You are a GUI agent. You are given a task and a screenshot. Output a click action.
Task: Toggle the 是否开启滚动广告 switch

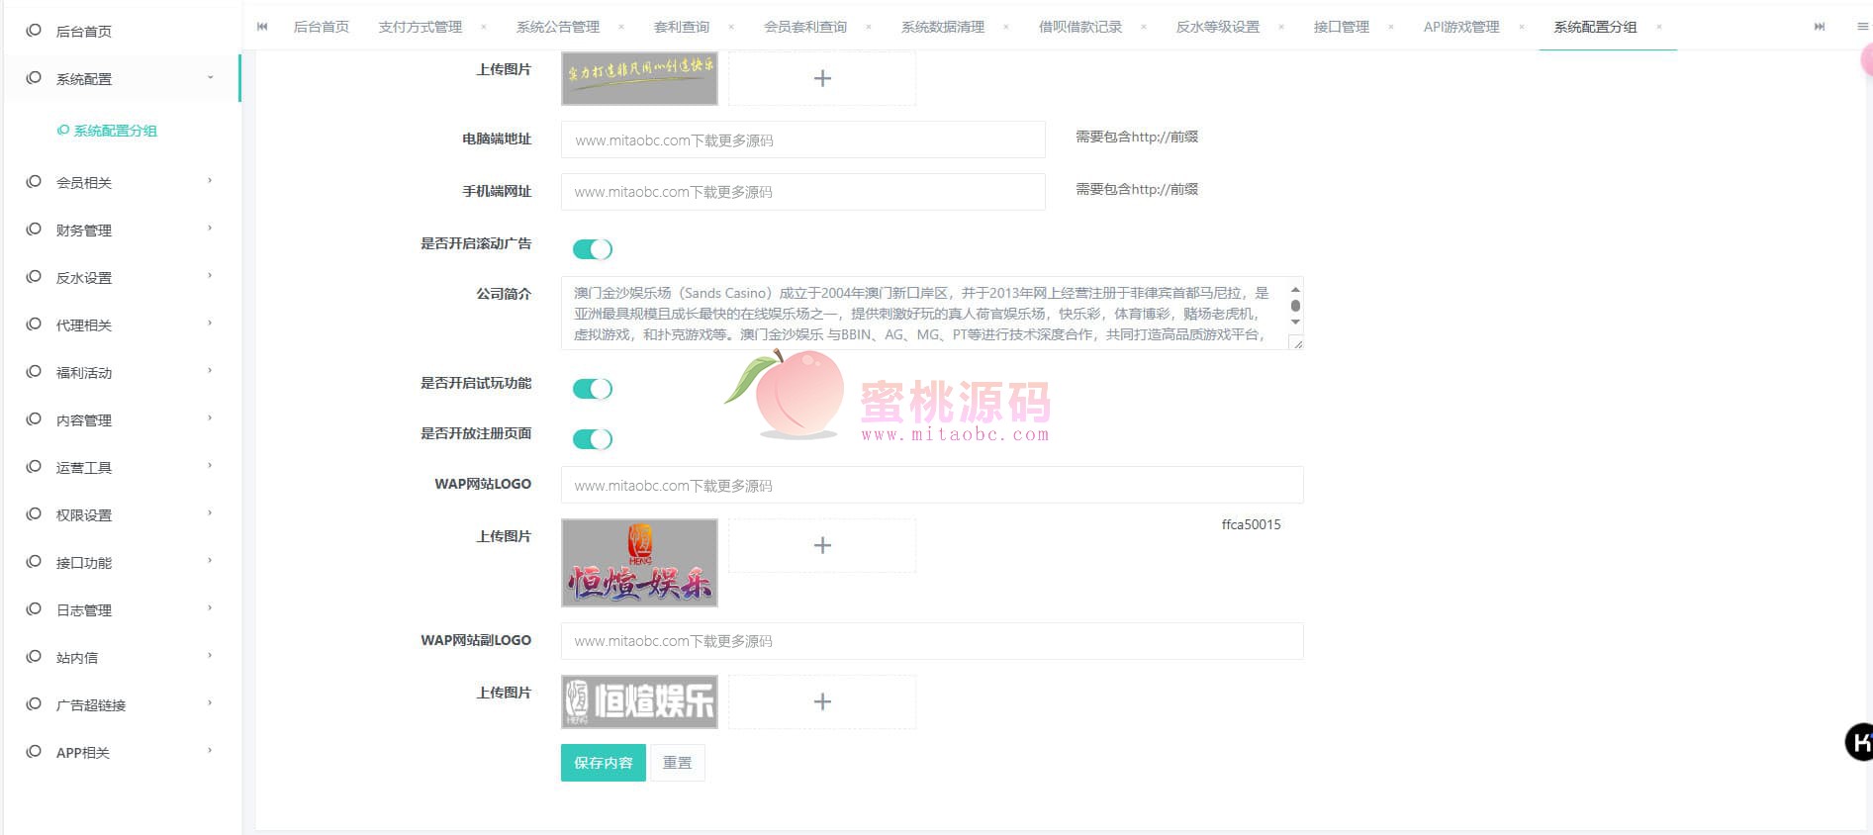593,249
